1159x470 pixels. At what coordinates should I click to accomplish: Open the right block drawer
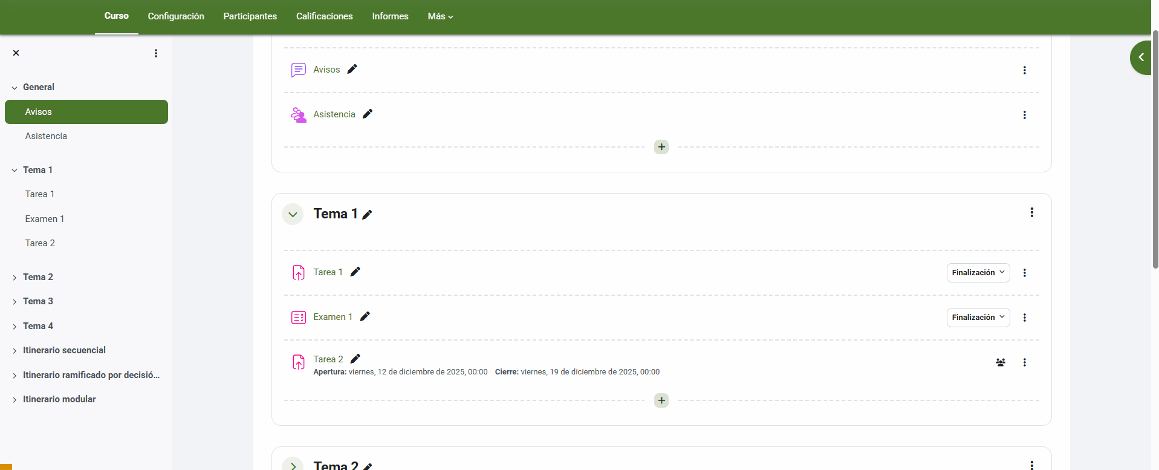[x=1141, y=57]
